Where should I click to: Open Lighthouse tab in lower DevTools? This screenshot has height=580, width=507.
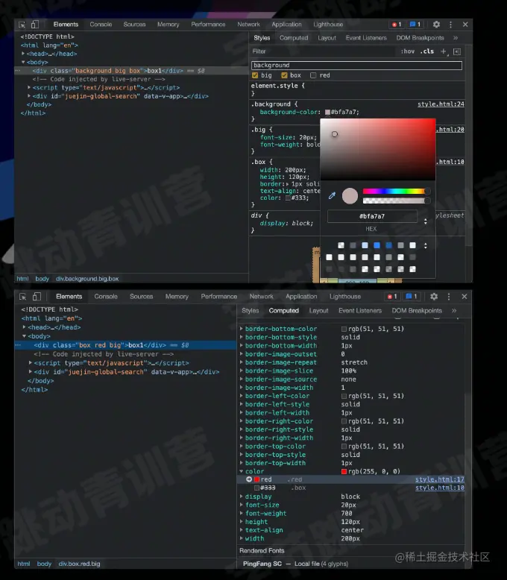[x=345, y=297]
